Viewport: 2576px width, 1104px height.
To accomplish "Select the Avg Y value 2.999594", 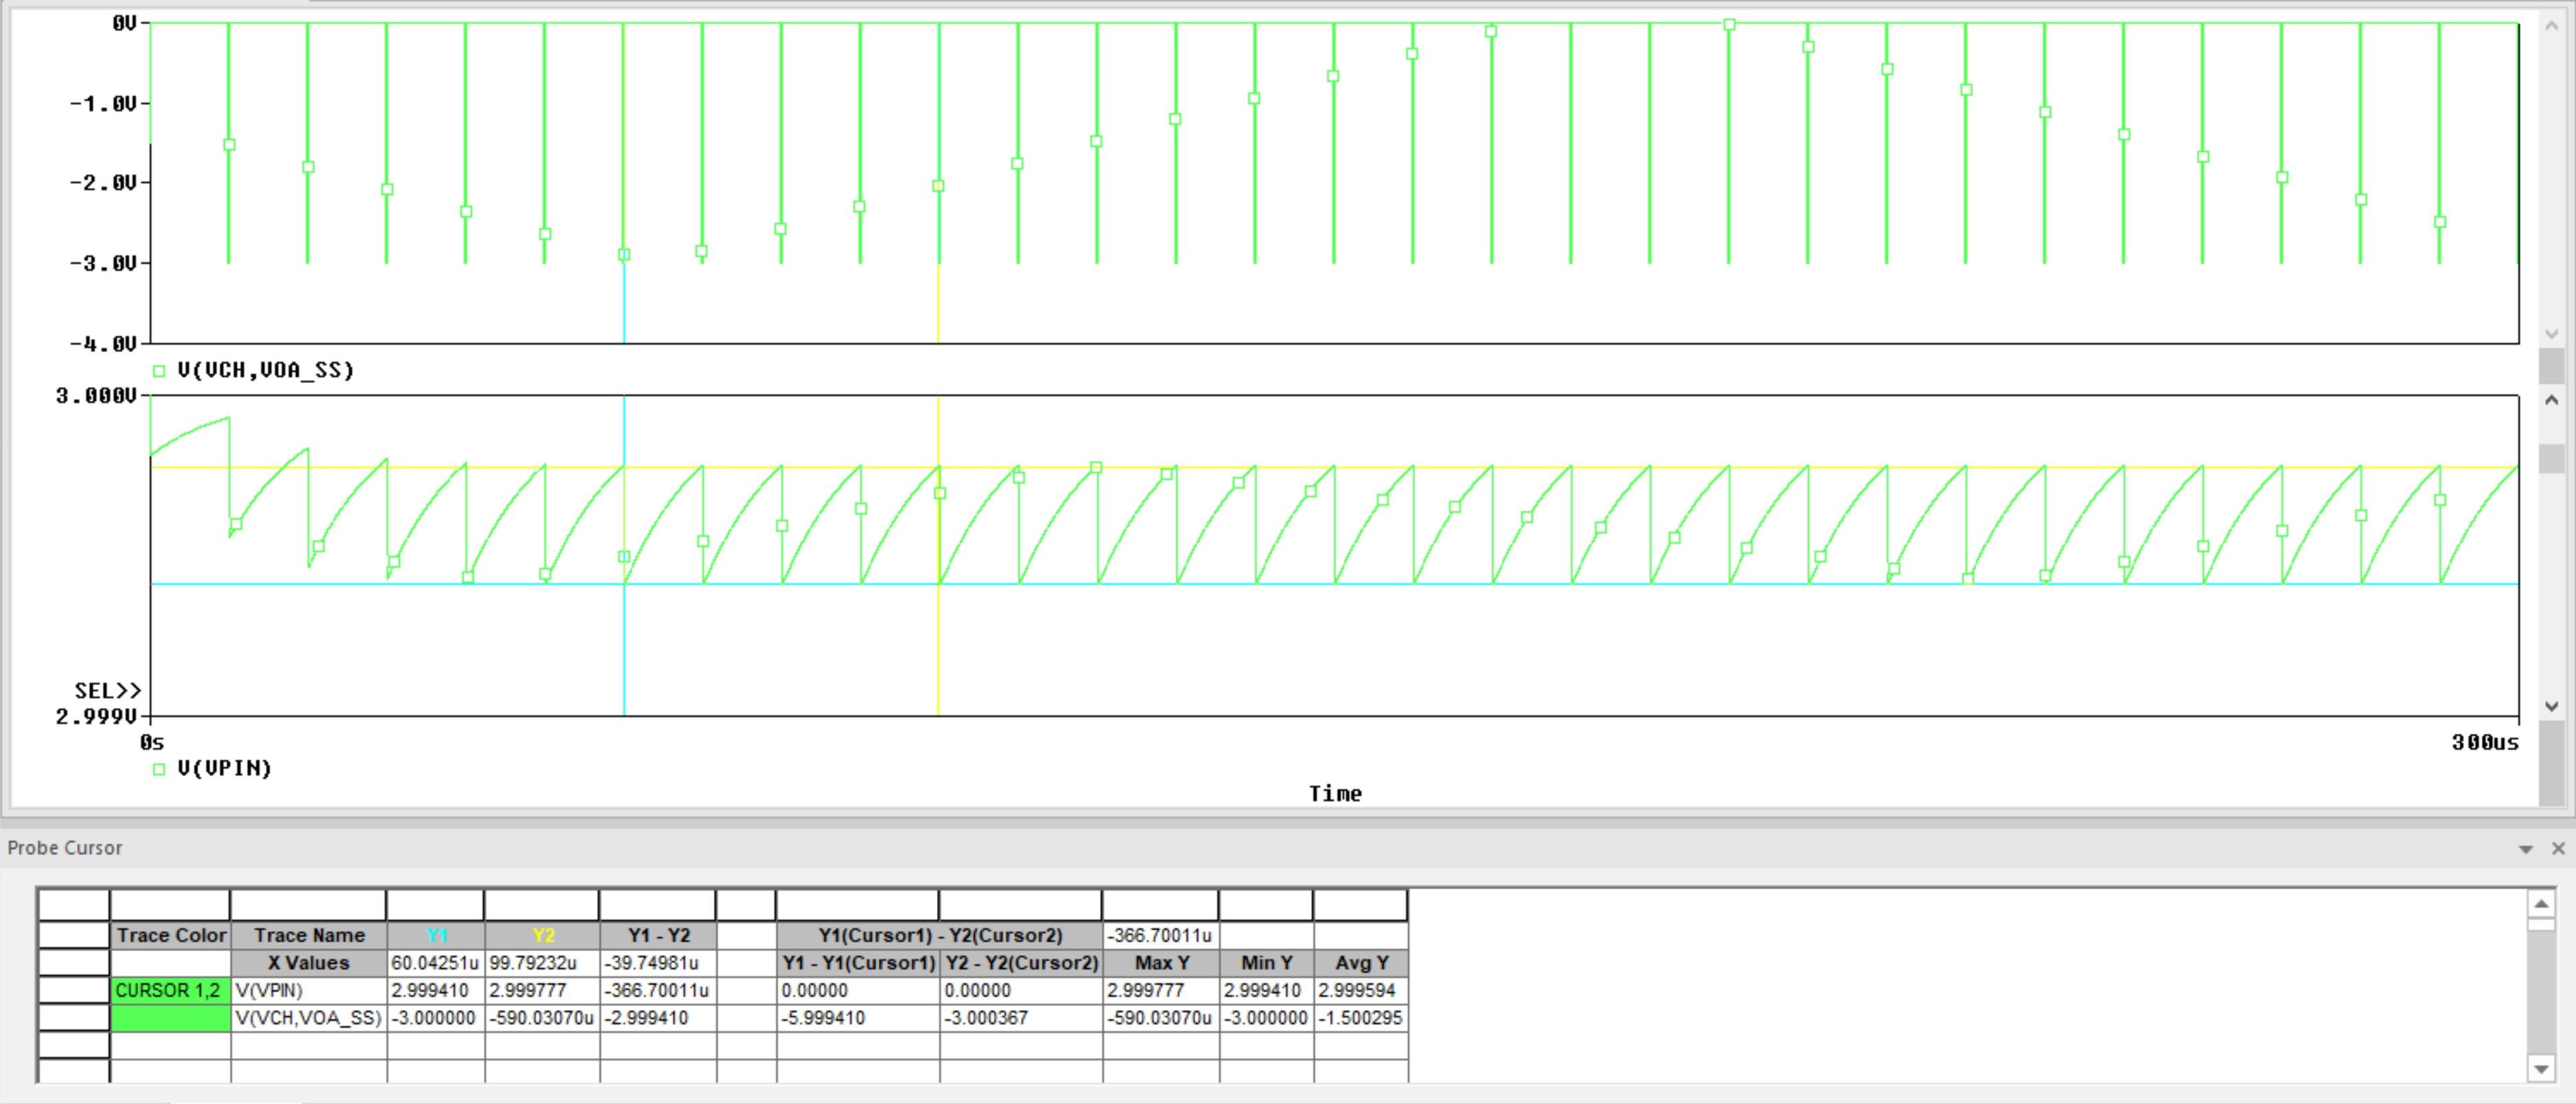I will pyautogui.click(x=1361, y=990).
